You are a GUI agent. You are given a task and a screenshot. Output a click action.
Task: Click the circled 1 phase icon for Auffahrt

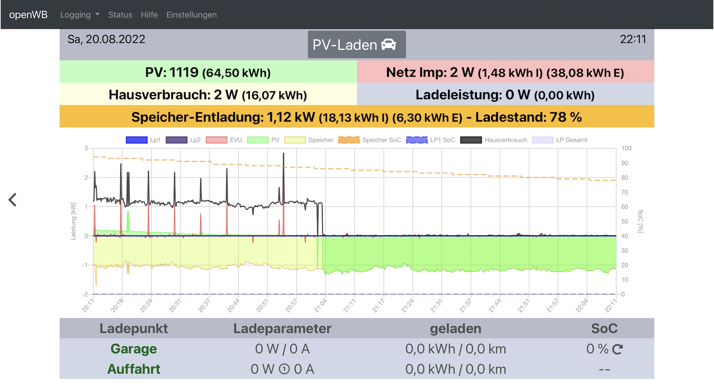284,369
